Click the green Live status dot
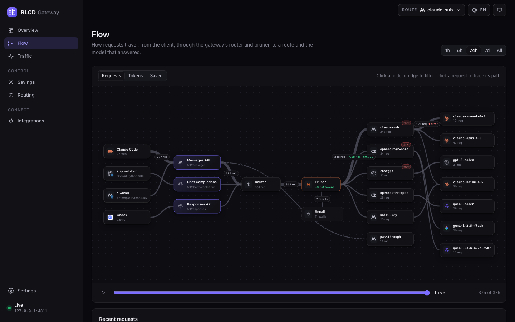Viewport: 515px width, 322px height. click(9, 308)
